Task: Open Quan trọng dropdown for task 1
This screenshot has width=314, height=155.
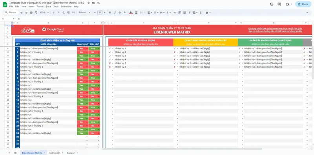Action: click(x=87, y=49)
